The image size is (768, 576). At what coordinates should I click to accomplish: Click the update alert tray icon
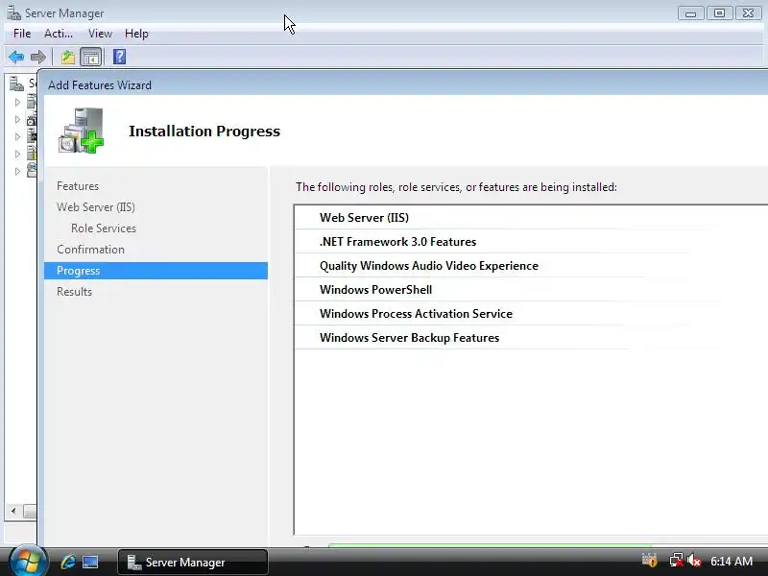650,560
